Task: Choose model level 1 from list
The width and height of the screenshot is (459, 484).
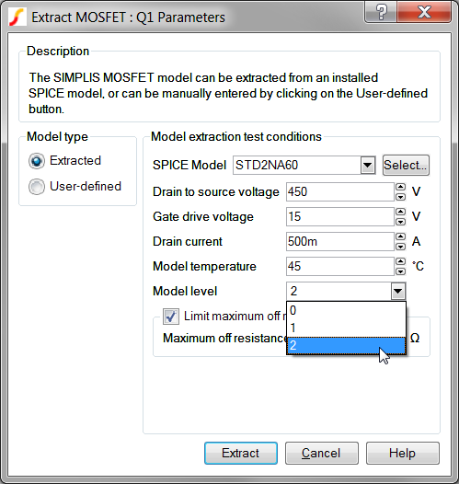Action: click(346, 328)
